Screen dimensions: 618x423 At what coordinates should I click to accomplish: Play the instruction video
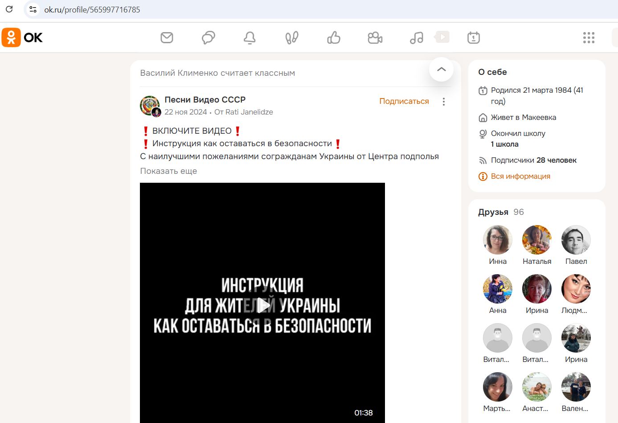coord(263,305)
